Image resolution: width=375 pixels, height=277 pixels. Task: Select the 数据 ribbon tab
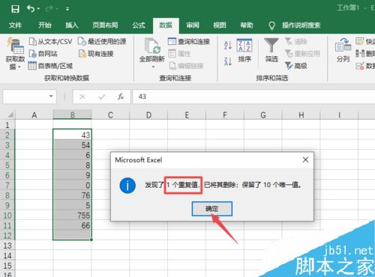pos(166,25)
